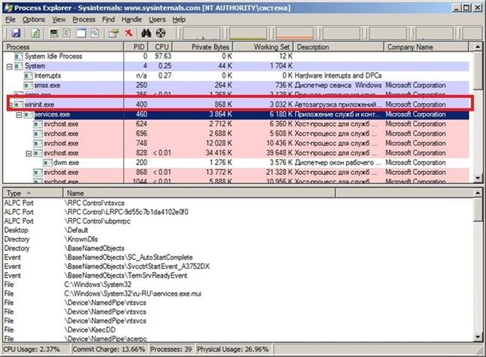
Task: Click the binoculars Find Handle icon
Action: tap(146, 33)
